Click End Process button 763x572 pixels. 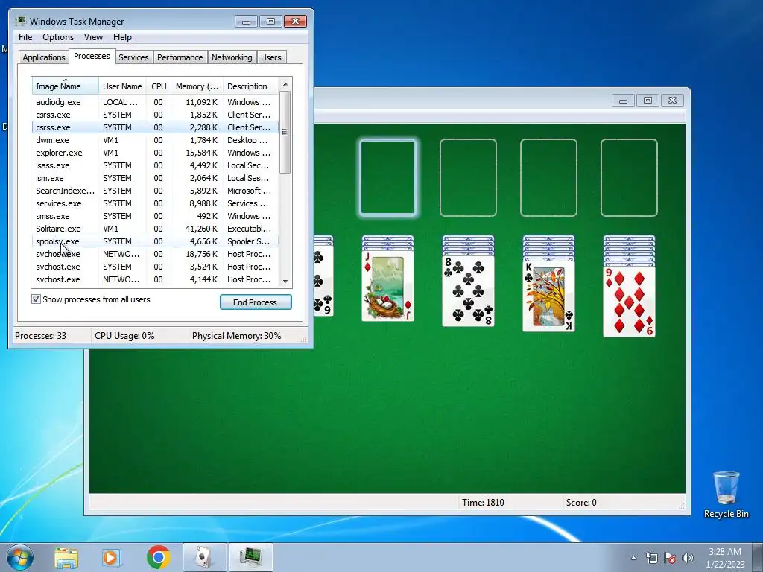pos(256,302)
